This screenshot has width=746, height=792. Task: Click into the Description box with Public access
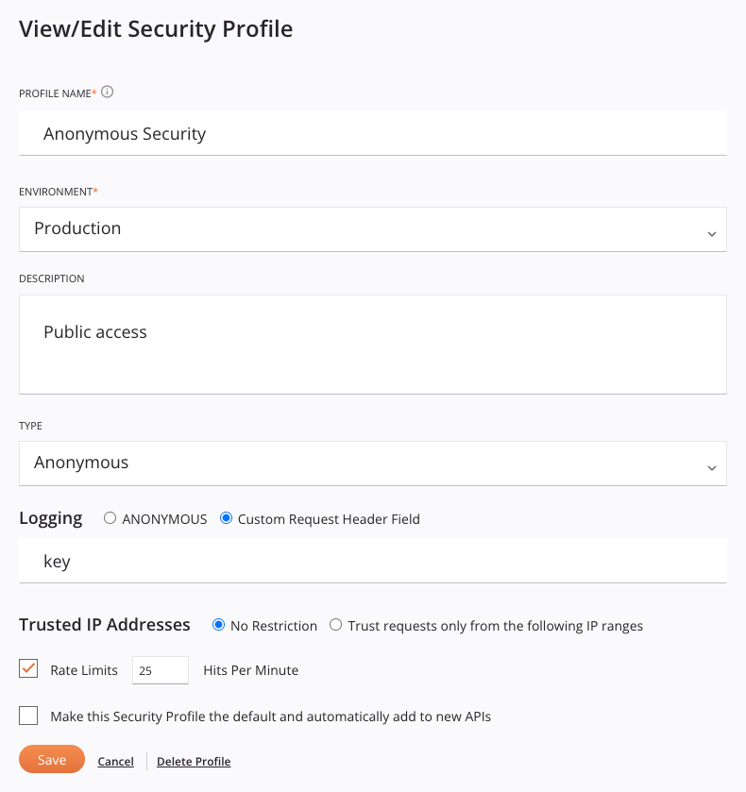pyautogui.click(x=373, y=345)
